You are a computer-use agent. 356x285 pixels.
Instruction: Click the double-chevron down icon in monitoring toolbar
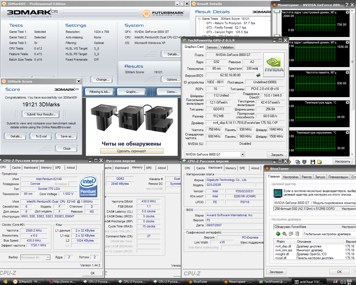(304, 162)
